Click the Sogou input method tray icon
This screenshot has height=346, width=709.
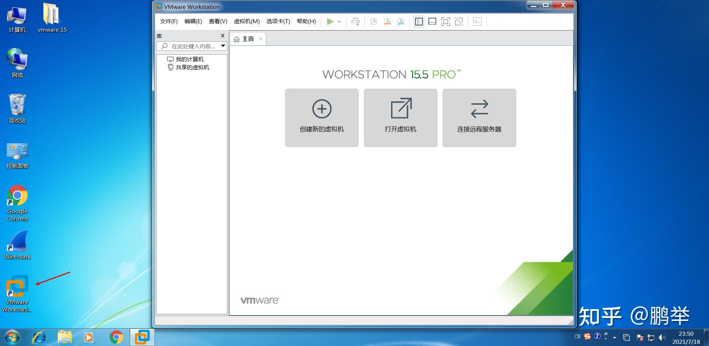[x=587, y=336]
